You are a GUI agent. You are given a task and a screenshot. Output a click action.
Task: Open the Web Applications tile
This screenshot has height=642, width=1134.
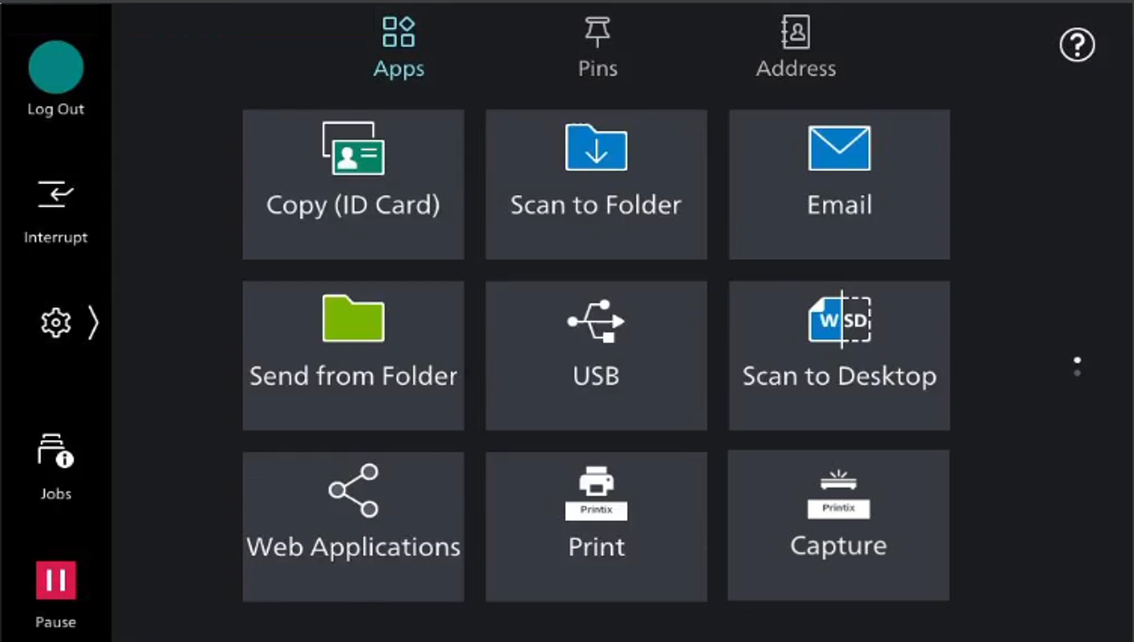pyautogui.click(x=353, y=526)
